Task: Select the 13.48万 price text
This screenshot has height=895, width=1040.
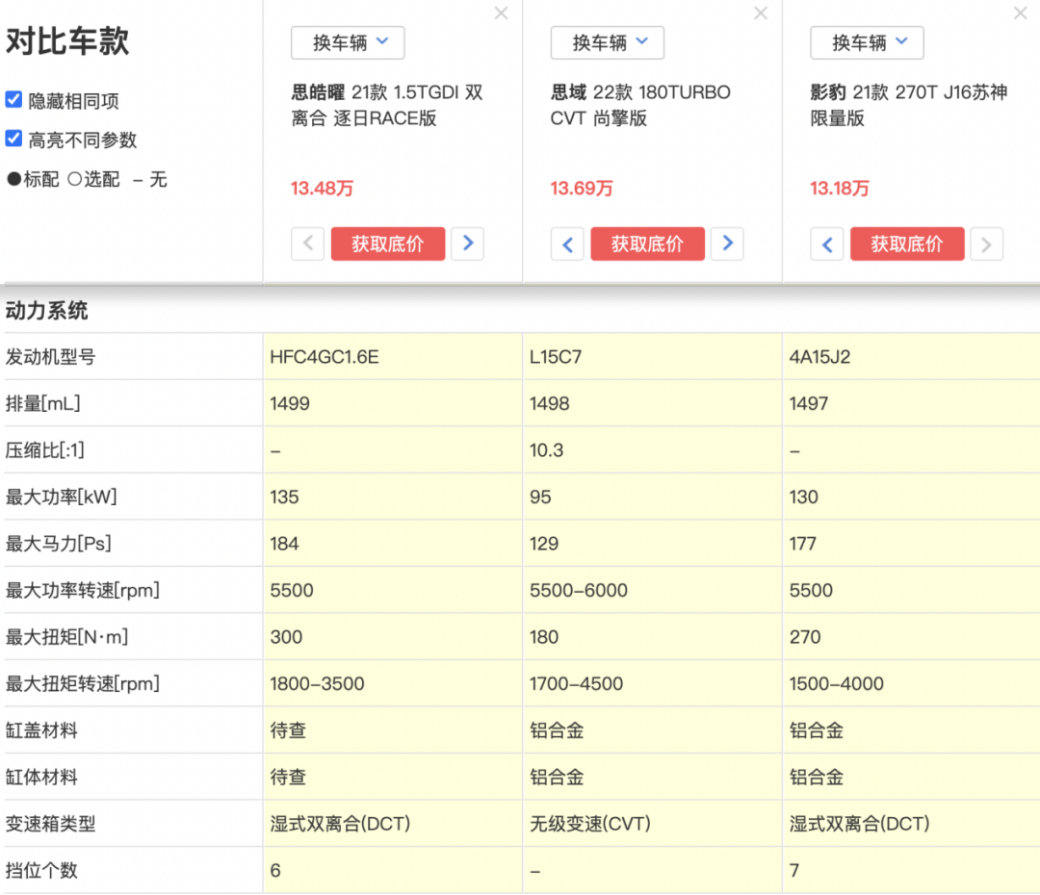Action: (323, 189)
